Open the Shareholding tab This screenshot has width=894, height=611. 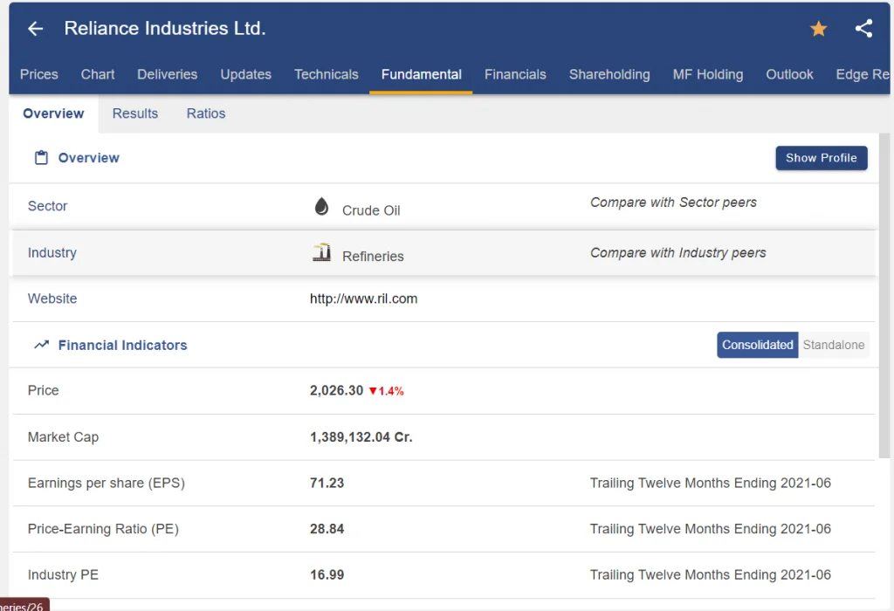click(x=609, y=75)
